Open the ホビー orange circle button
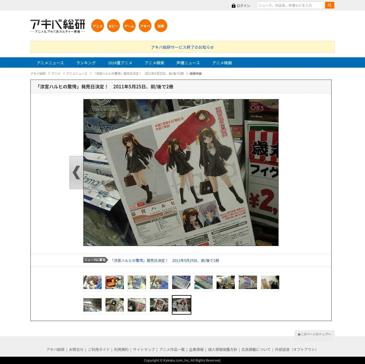 pyautogui.click(x=113, y=26)
